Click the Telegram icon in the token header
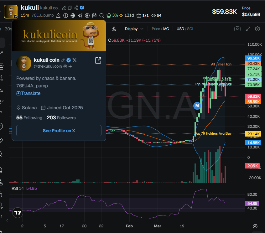 [x=80, y=15]
